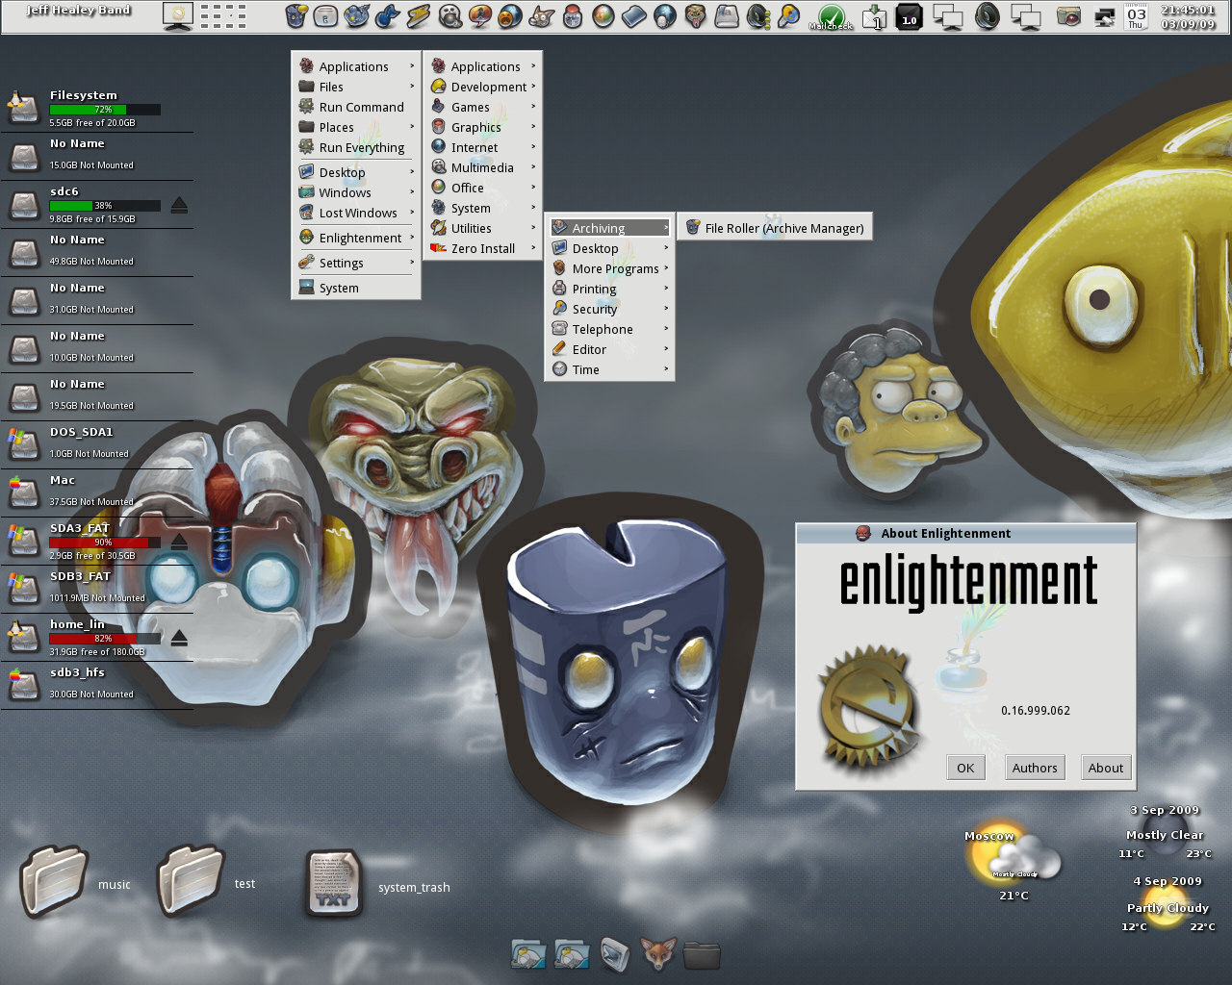Screen dimensions: 1232x985
Task: Click the red jar icon in the top shelf
Action: click(573, 16)
